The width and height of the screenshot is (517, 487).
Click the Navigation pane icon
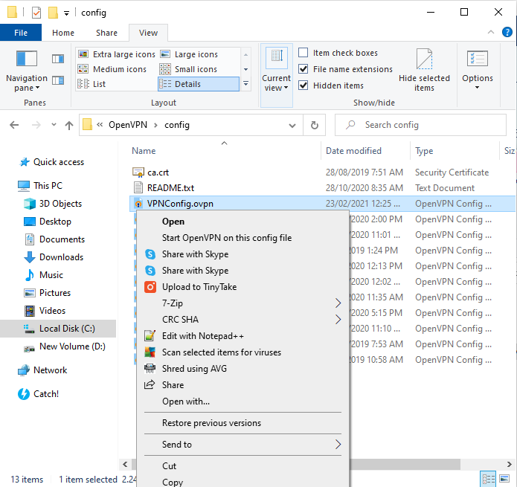[x=27, y=59]
